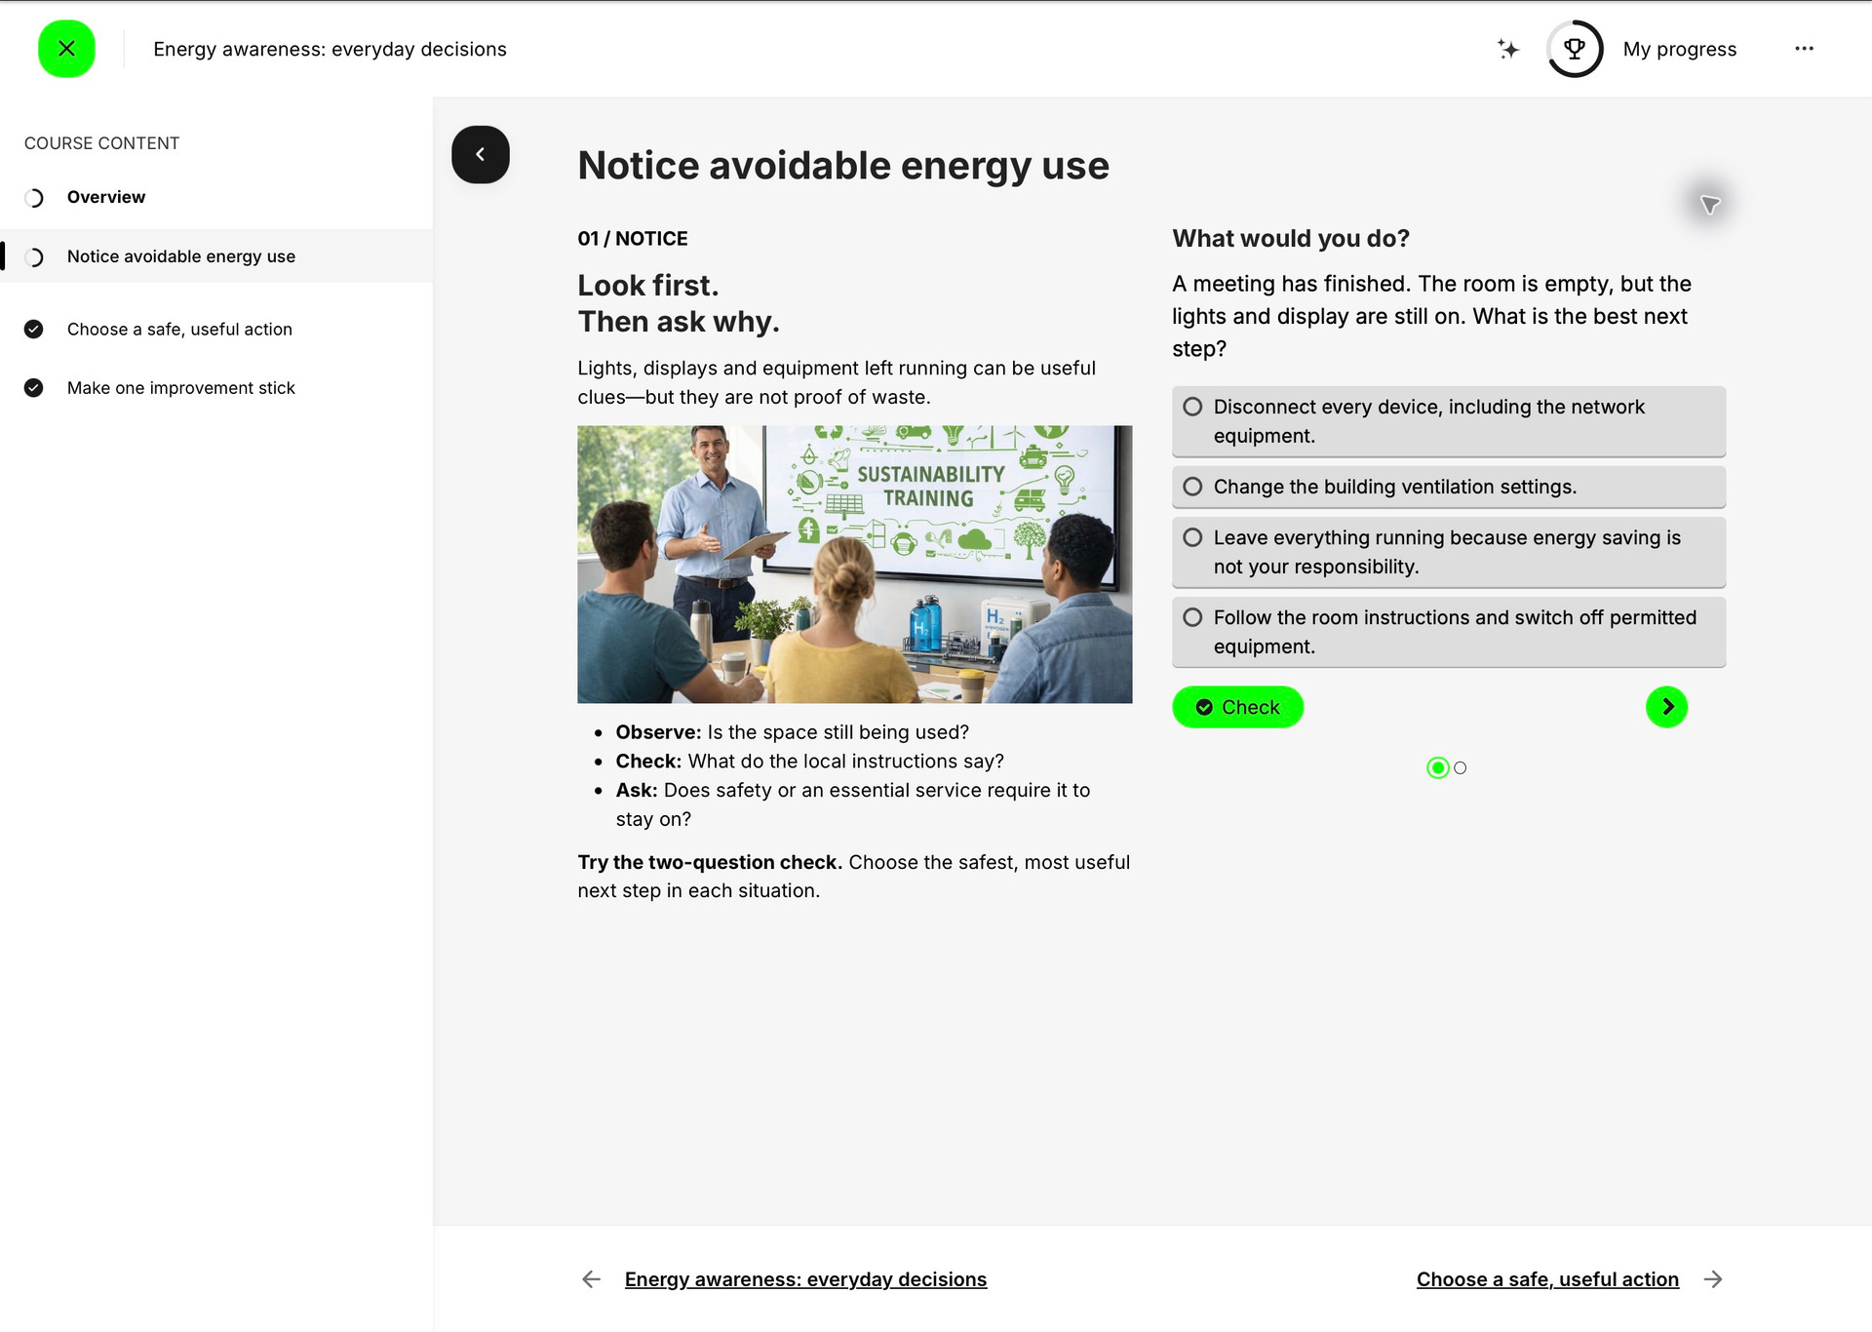Click completed checkmark beside 'Make one improvement stick'
This screenshot has height=1332, width=1872.
pyautogui.click(x=34, y=388)
